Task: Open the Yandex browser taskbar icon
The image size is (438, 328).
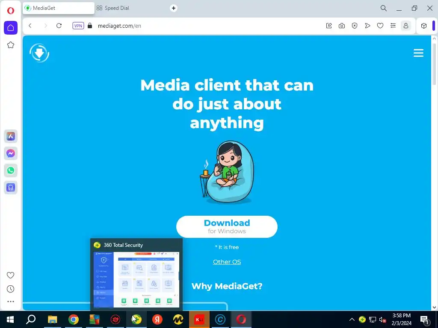Action: coord(157,319)
